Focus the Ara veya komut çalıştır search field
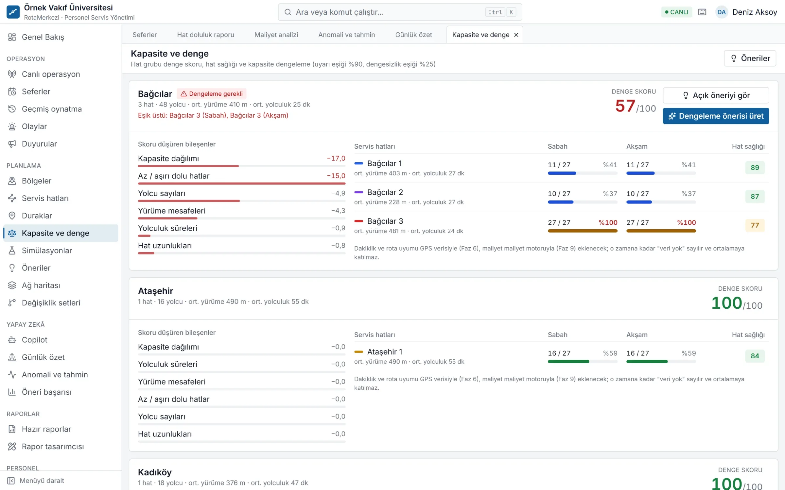Screen dimensions: 785x490 400,12
